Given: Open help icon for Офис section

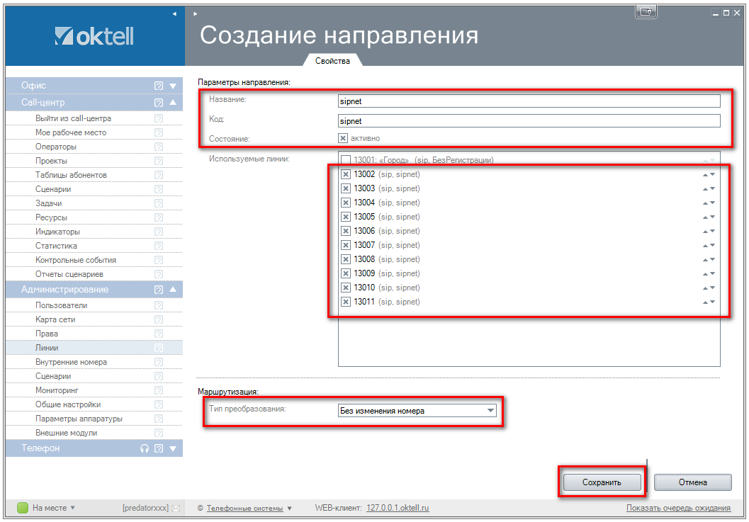Looking at the screenshot, I should [159, 86].
